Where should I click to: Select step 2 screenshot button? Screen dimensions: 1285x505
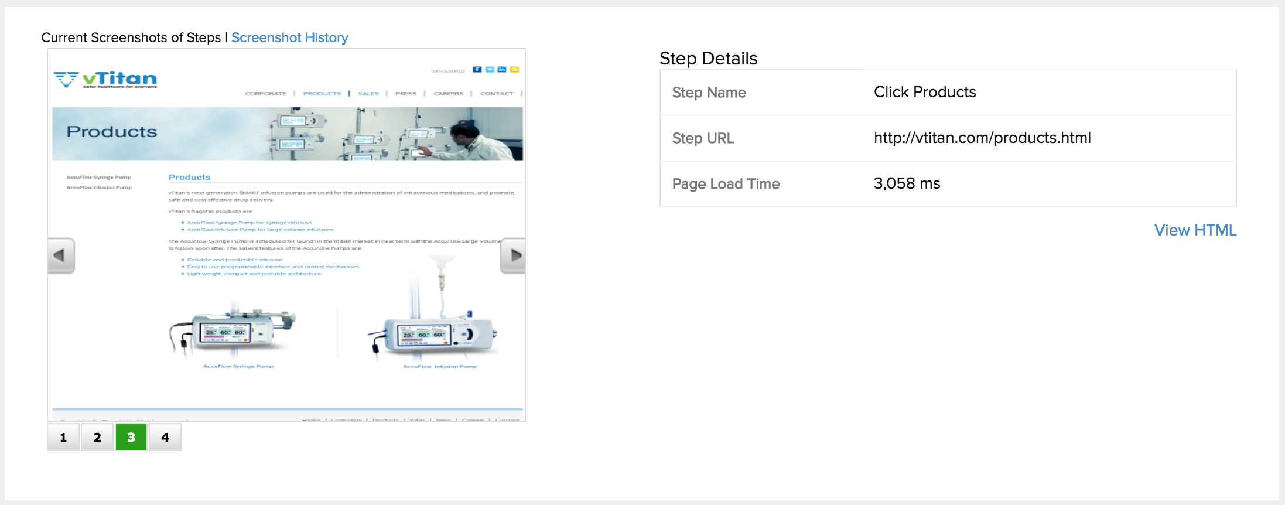97,438
